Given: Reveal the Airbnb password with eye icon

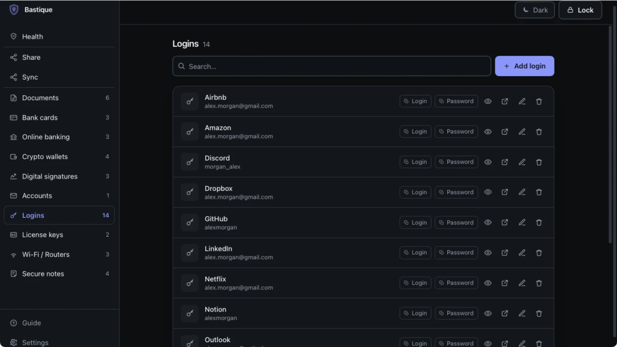Looking at the screenshot, I should point(488,101).
